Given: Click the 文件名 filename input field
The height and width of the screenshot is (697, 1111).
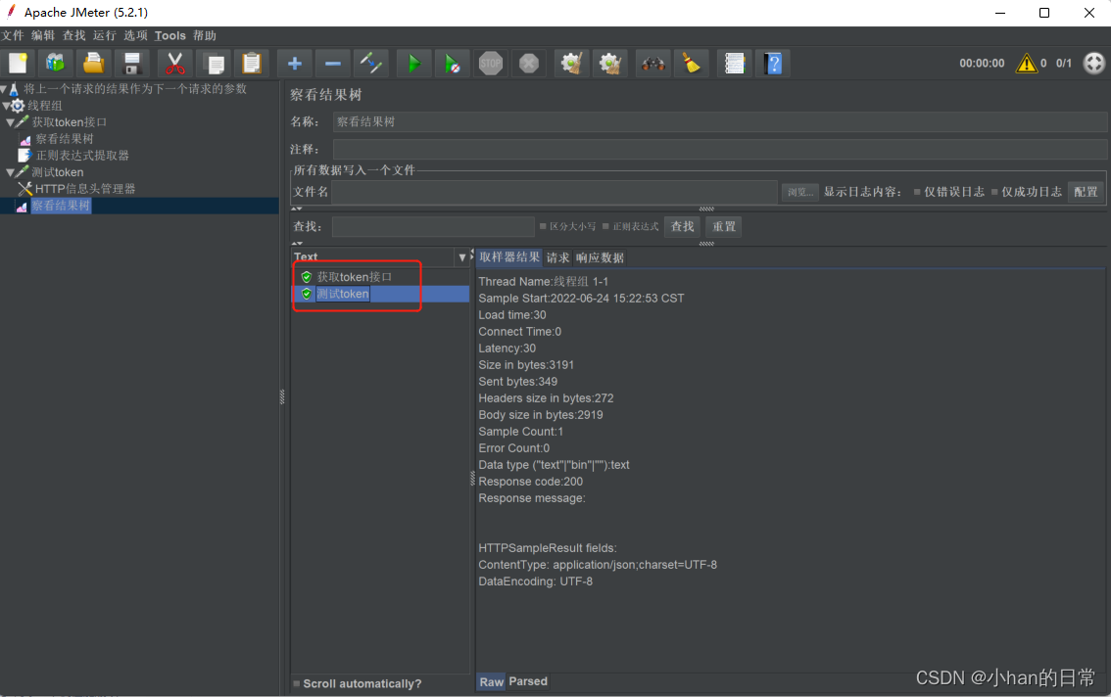Looking at the screenshot, I should click(x=555, y=192).
